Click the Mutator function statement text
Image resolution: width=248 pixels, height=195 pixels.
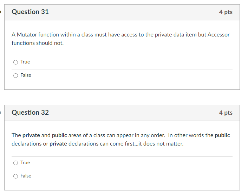(x=120, y=39)
